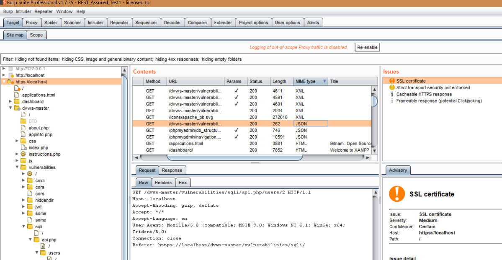Collapse the dvws-master folder node

click(x=10, y=108)
